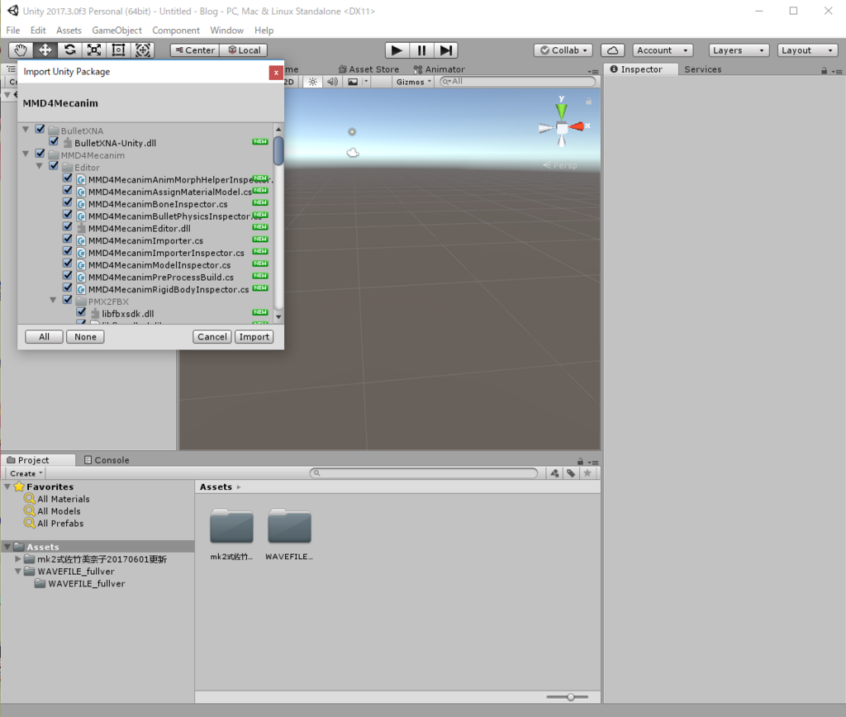Image resolution: width=846 pixels, height=717 pixels.
Task: Open the Window menu
Action: click(226, 31)
